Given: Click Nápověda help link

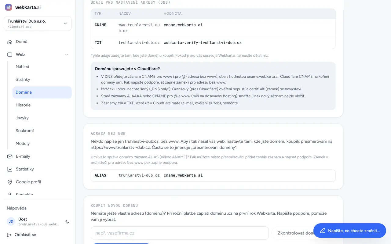Looking at the screenshot, I should (x=16, y=208).
